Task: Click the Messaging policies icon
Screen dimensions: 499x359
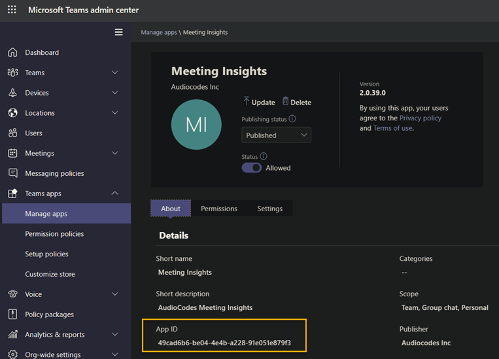Action: 12,173
